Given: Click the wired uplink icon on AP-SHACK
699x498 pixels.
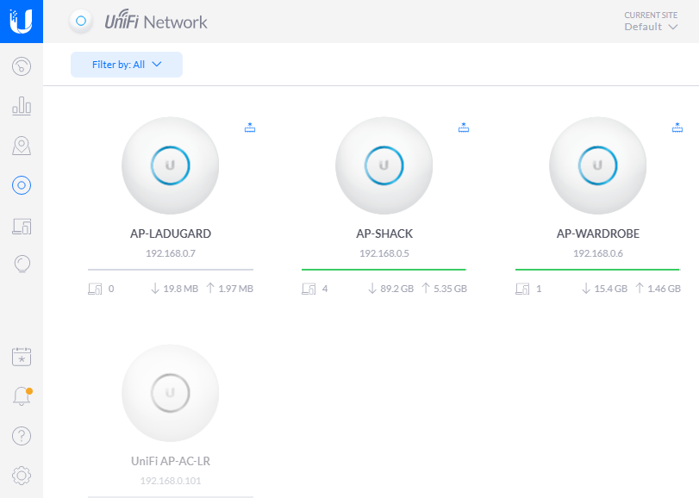Looking at the screenshot, I should click(x=464, y=128).
